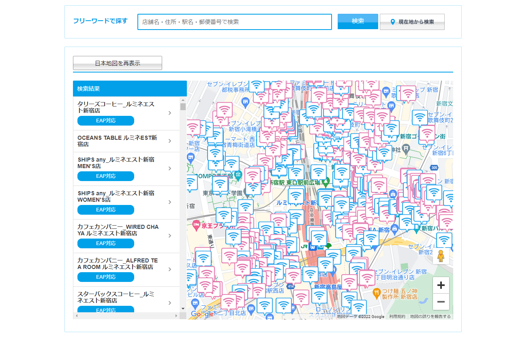Click EAP対応 badge under SHIPS MEN'S店

(106, 176)
